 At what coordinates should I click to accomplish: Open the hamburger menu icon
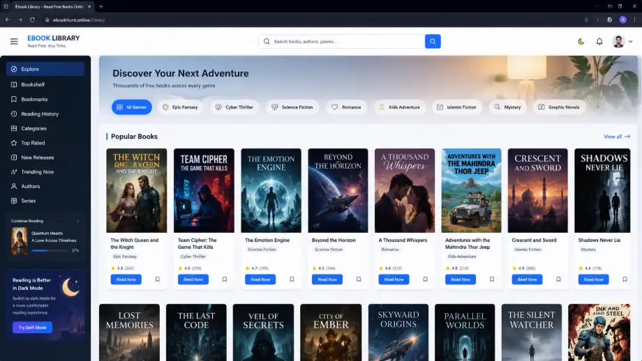click(14, 41)
